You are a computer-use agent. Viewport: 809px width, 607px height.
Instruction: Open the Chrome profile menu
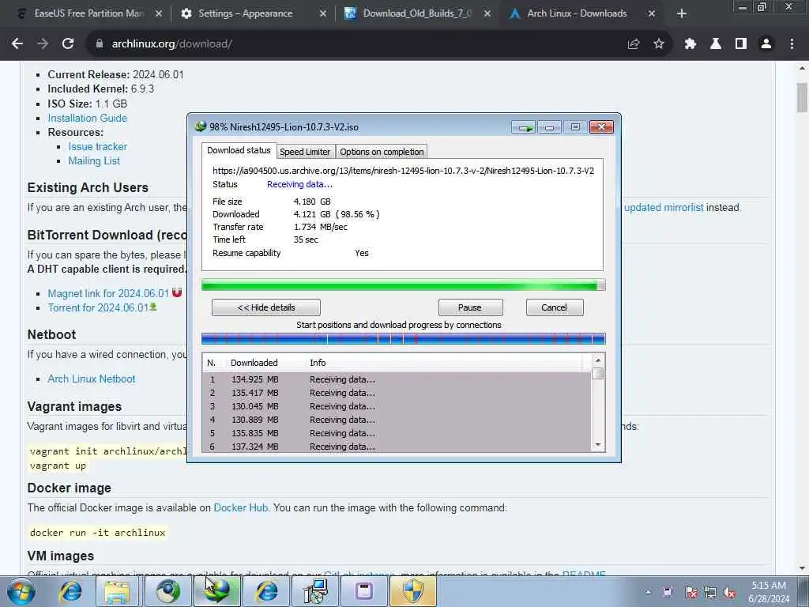pos(766,44)
